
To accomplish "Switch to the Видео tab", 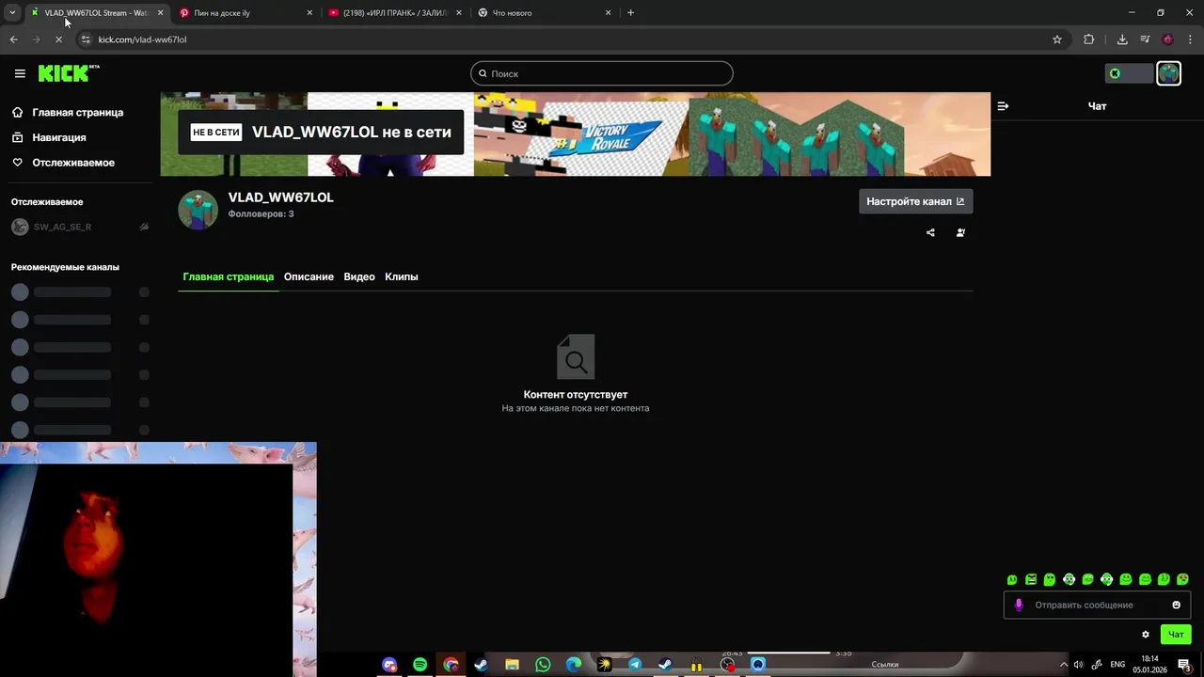I will (x=359, y=276).
